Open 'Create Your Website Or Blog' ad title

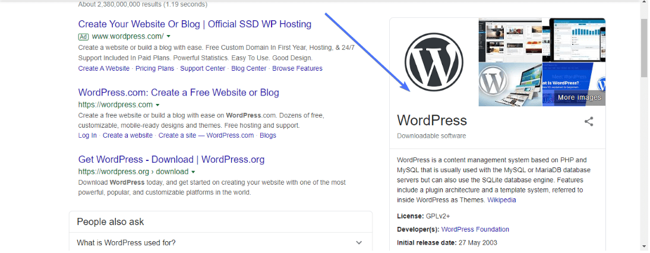tap(195, 24)
